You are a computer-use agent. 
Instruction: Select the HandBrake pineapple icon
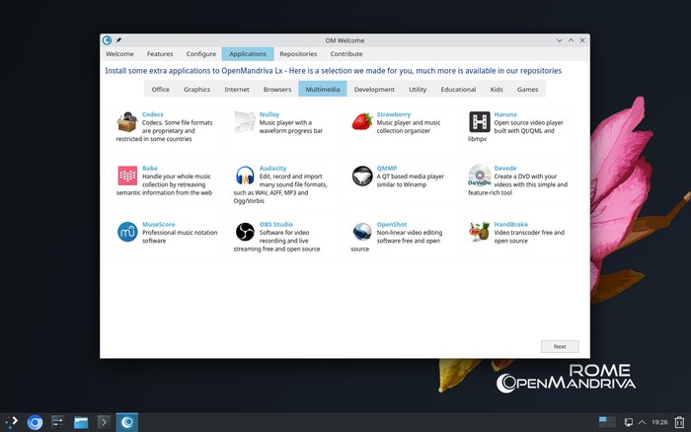(480, 232)
